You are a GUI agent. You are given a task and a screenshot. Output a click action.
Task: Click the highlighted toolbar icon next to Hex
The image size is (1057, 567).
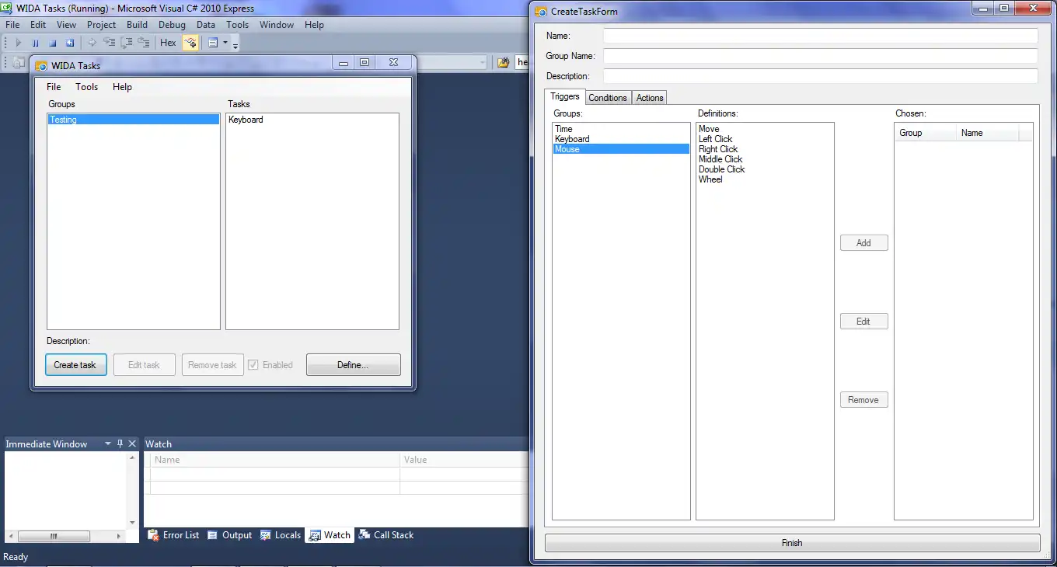point(190,43)
